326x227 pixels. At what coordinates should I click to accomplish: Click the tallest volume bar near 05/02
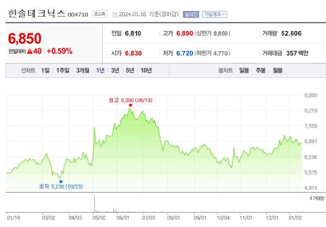coord(94,204)
